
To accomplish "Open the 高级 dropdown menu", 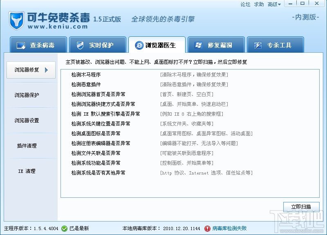I will 274,4.
